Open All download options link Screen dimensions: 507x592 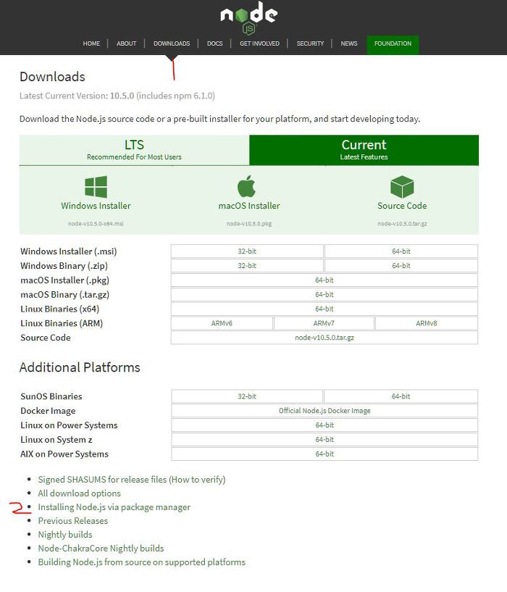pyautogui.click(x=79, y=493)
